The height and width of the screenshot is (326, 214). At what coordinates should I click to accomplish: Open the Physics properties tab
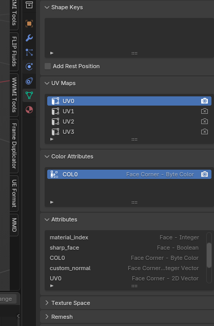[29, 67]
